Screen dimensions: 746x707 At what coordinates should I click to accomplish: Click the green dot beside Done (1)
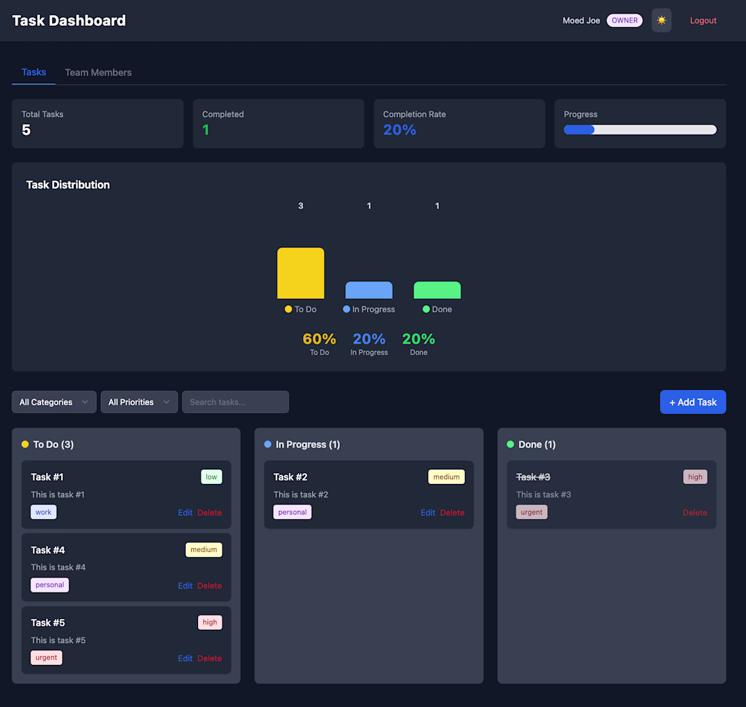[511, 444]
